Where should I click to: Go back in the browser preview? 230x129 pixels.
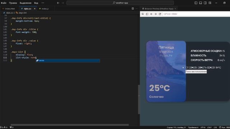(x=151, y=14)
